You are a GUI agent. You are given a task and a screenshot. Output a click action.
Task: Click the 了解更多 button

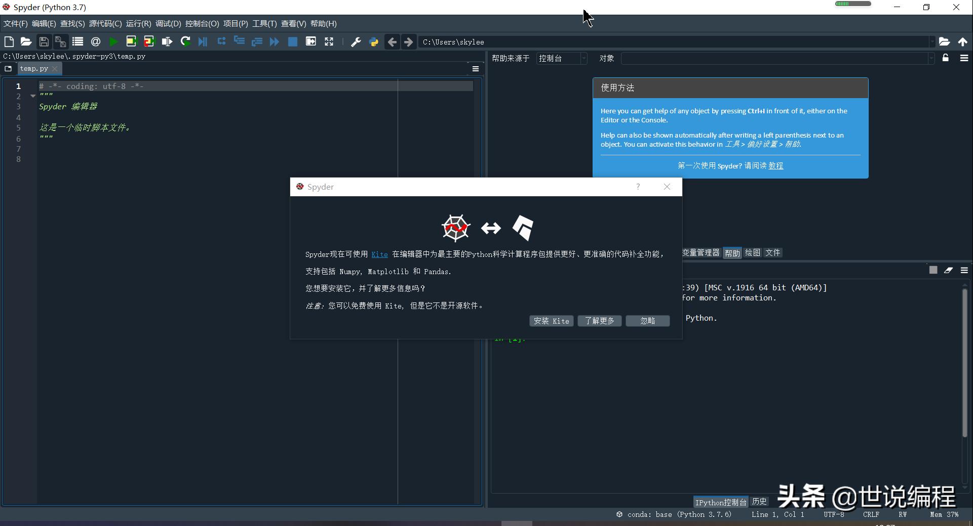tap(600, 321)
